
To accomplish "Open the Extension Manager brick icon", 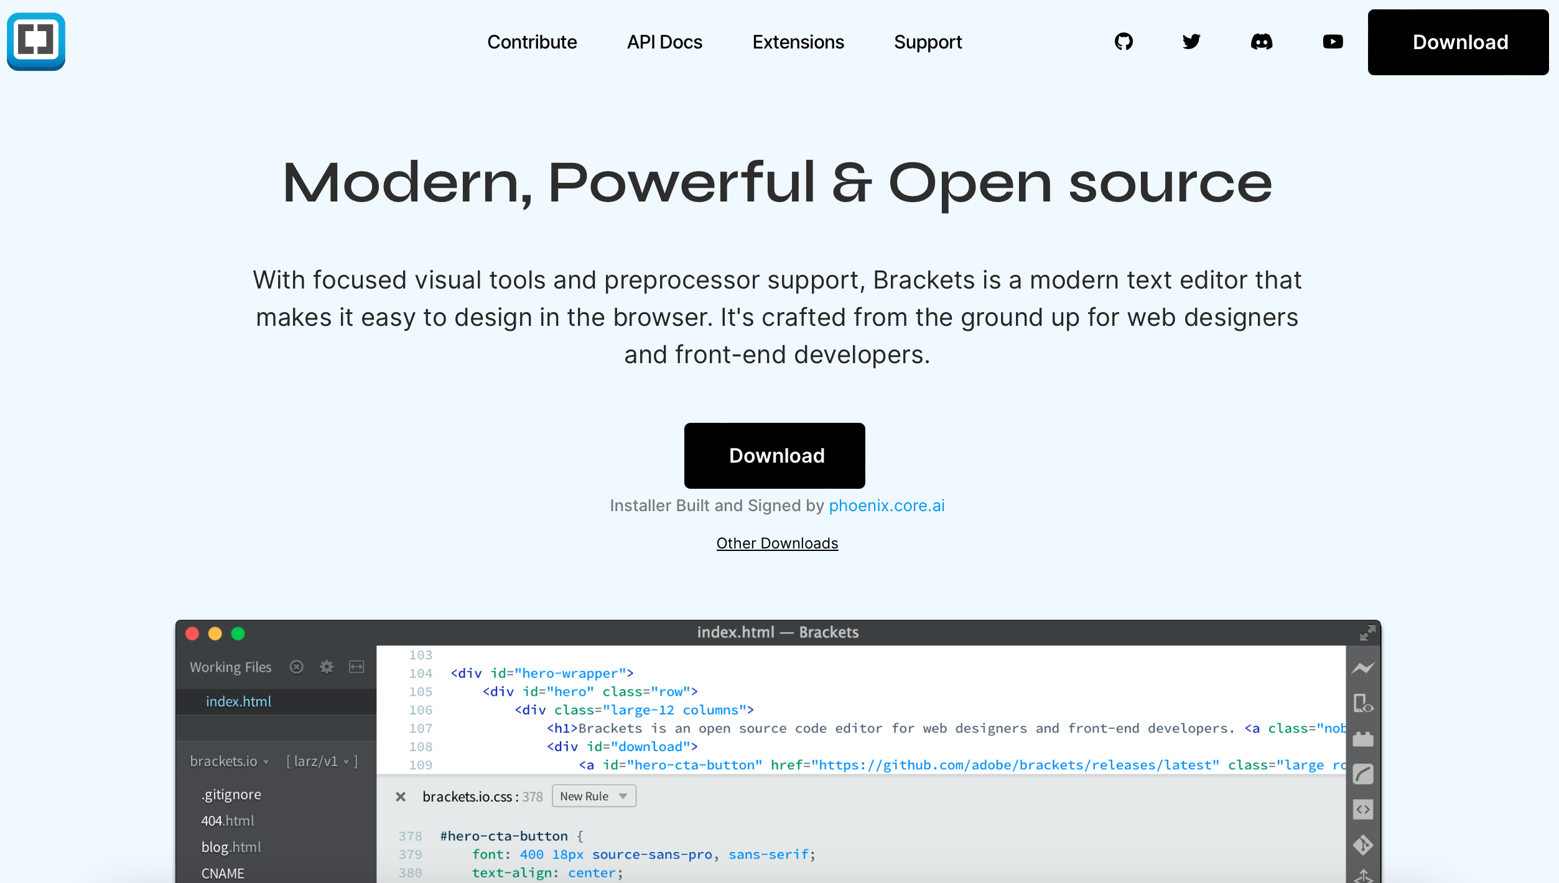I will (x=1363, y=739).
